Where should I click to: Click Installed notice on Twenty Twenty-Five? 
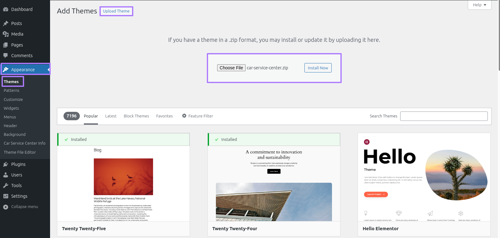point(123,139)
